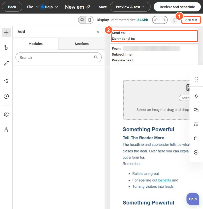Undo the last change
Viewport: 203px width, 209px height.
156,20
